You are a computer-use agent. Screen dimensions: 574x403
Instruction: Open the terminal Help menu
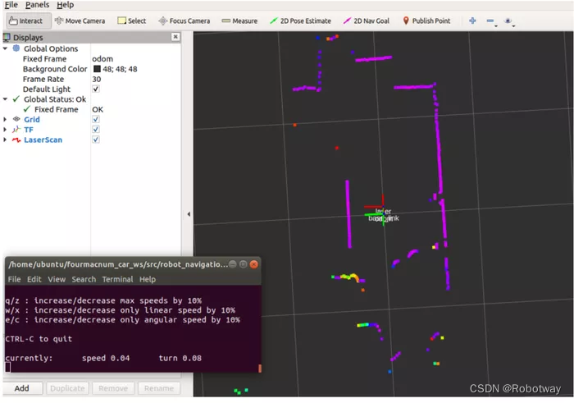pos(147,279)
